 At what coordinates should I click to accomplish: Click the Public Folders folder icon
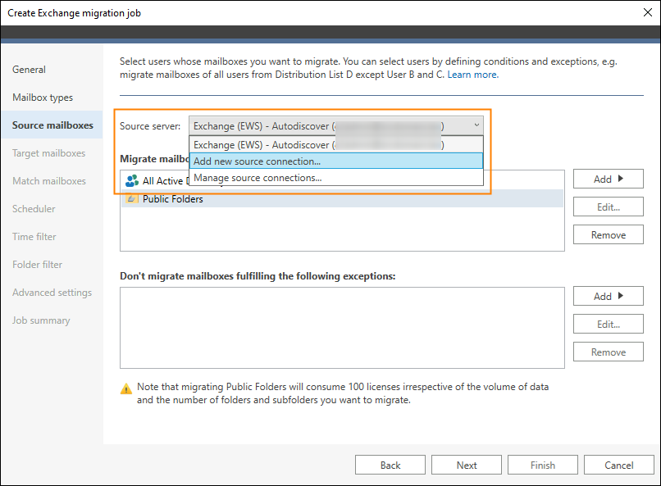point(131,198)
